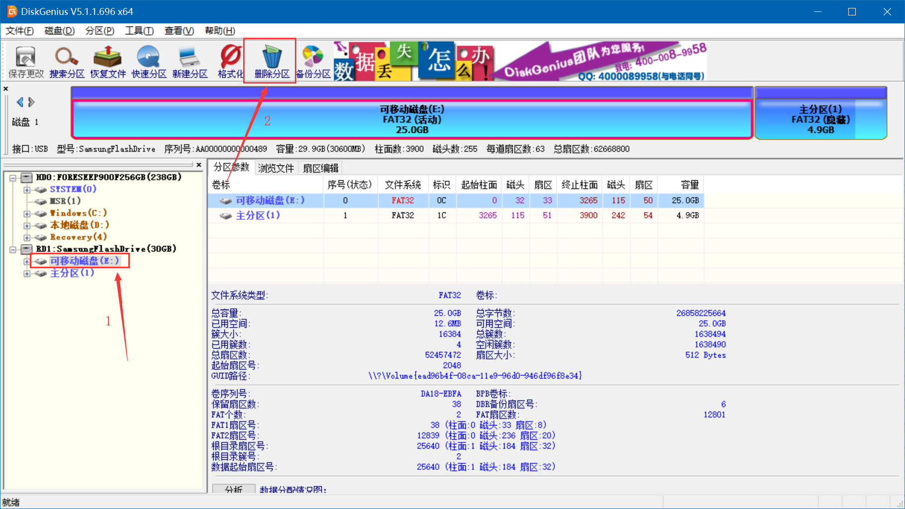This screenshot has height=509, width=905.
Task: Open the 分区(P) menu
Action: [100, 31]
